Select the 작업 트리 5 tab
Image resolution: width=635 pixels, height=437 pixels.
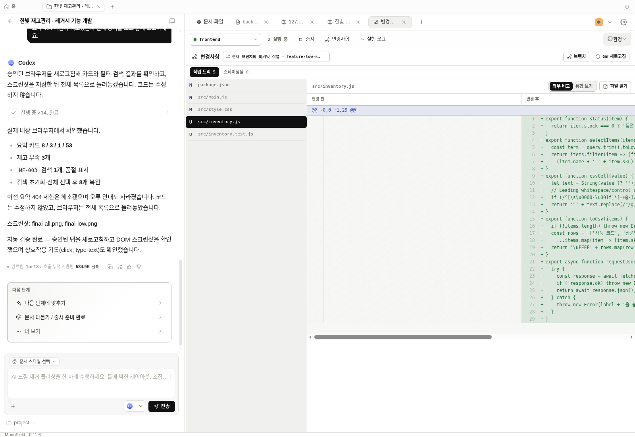click(204, 72)
